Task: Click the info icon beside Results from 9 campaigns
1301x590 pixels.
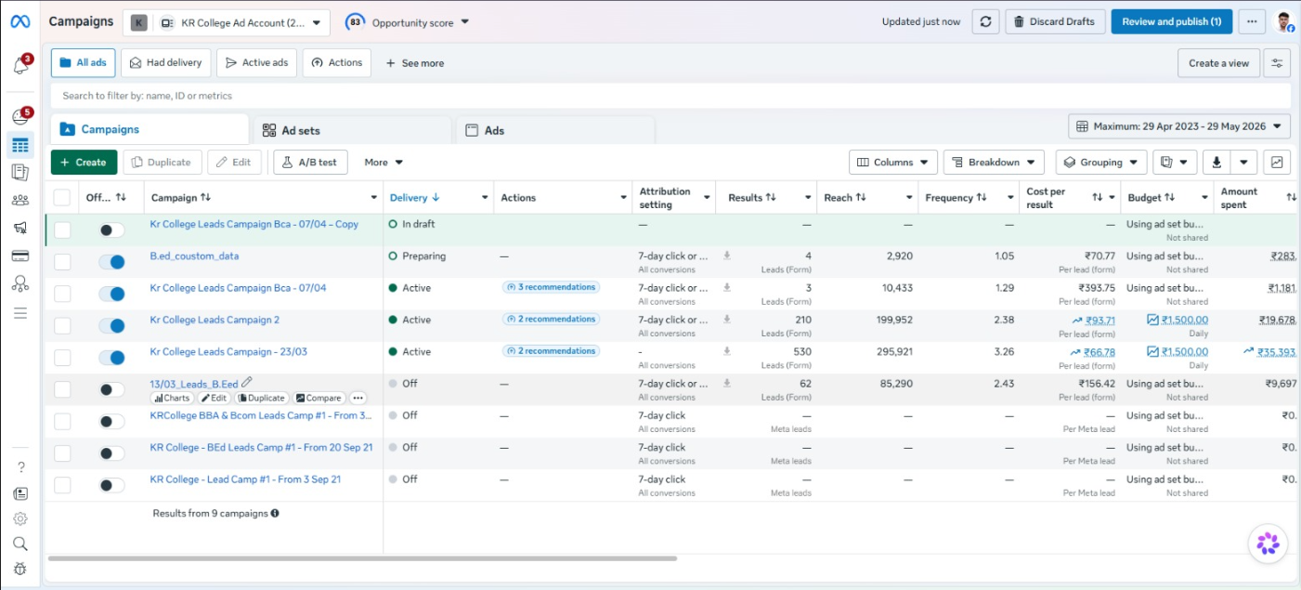Action: click(x=275, y=513)
